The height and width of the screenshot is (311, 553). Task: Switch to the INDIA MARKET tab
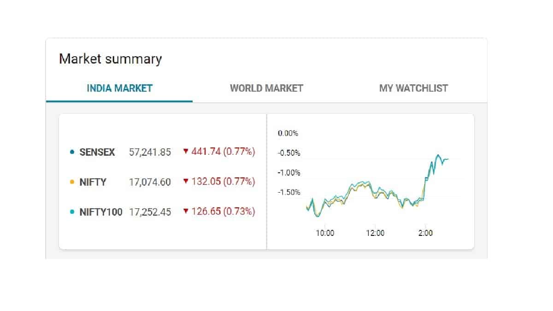click(x=119, y=88)
